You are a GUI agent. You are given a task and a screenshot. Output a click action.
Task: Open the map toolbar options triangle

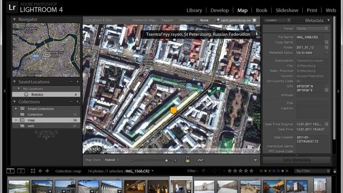click(x=255, y=160)
